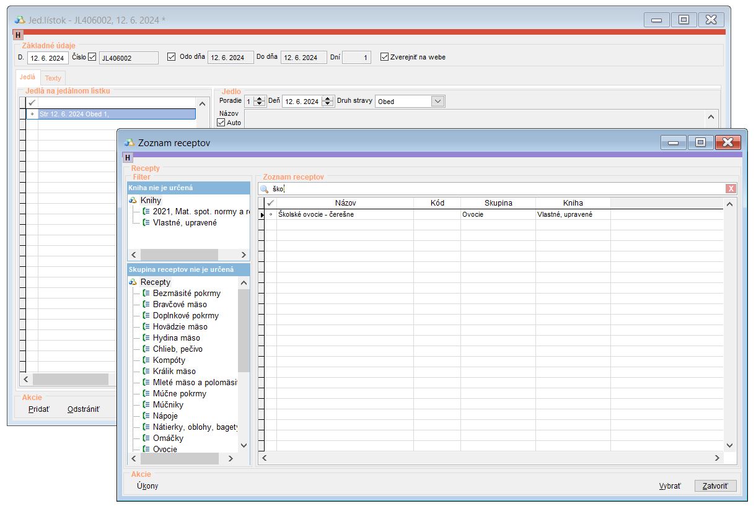Select the Recepty root tree icon
Image resolution: width=756 pixels, height=514 pixels.
(x=133, y=282)
